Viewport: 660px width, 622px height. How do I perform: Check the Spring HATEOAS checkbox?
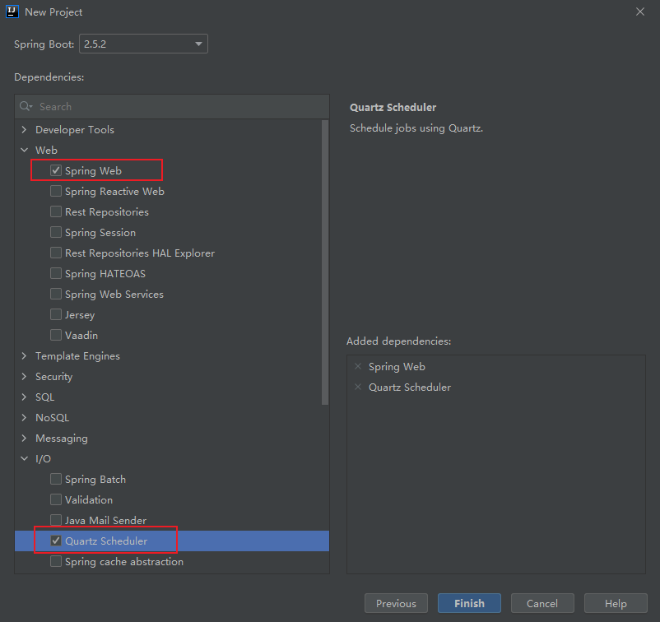(56, 273)
